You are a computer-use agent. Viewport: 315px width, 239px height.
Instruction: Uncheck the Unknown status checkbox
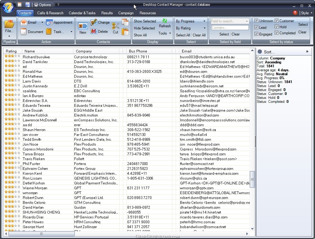point(256,21)
